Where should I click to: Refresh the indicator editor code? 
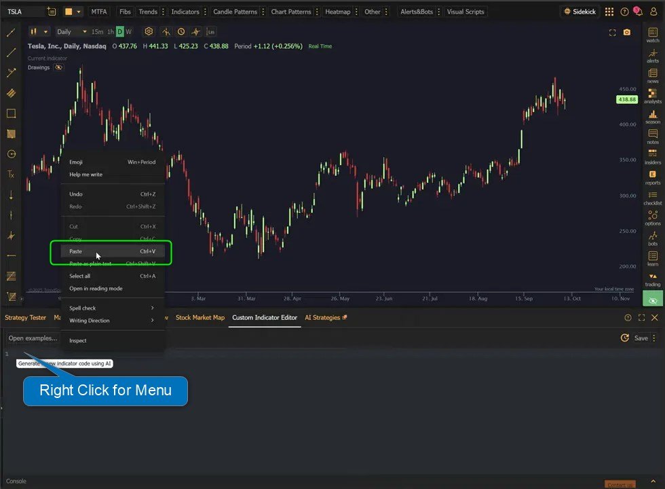coord(624,338)
